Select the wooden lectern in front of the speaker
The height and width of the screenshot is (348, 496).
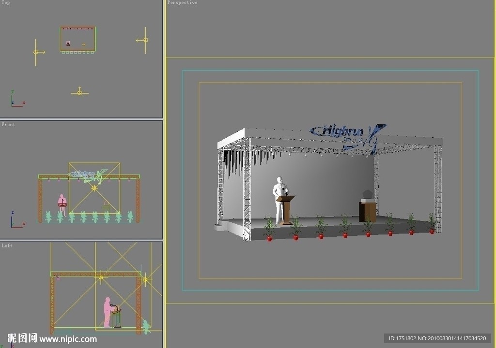click(286, 210)
